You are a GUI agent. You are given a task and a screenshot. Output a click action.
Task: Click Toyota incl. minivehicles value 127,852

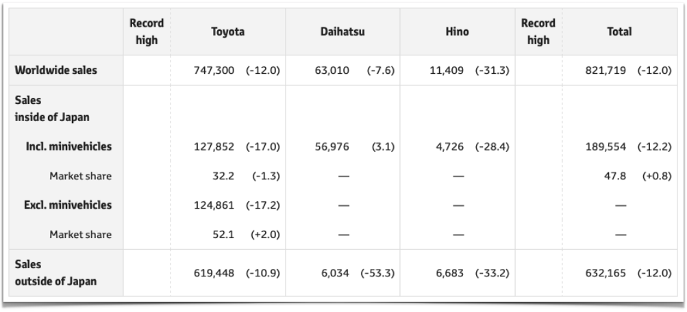pyautogui.click(x=214, y=146)
